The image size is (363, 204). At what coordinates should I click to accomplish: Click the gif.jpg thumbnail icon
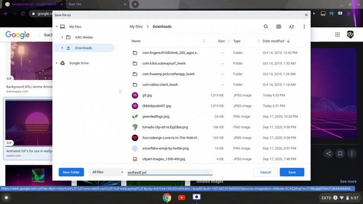135,95
